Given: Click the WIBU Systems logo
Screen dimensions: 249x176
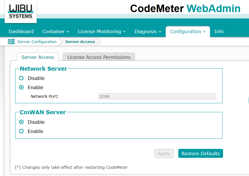Looking at the screenshot, I should 20,12.
